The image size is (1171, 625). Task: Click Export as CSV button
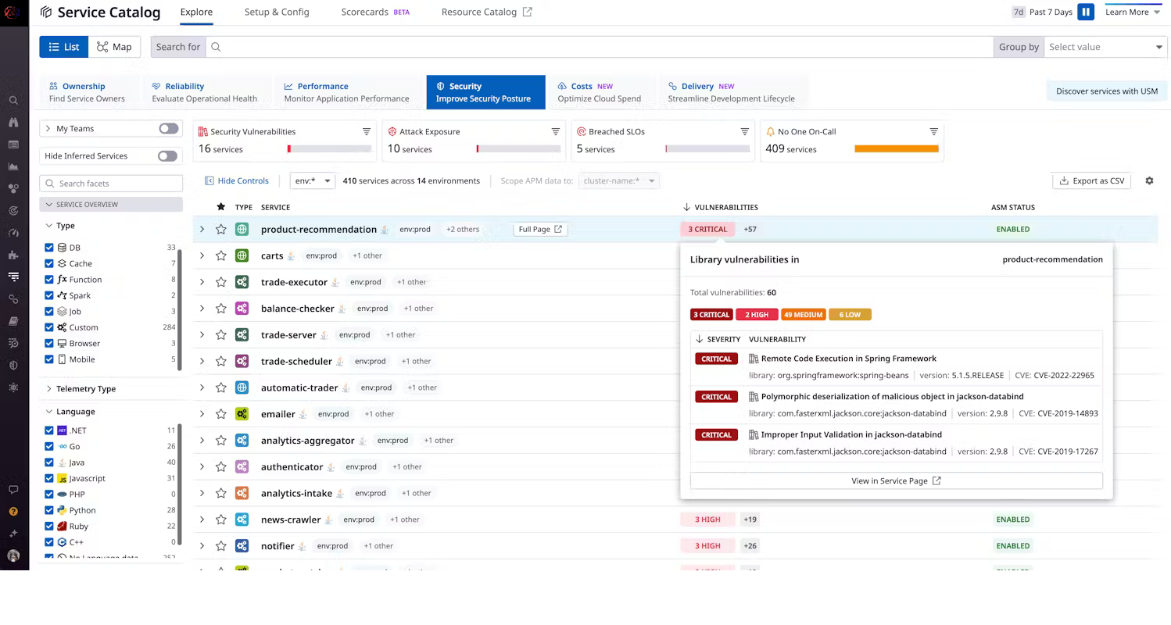[1091, 180]
